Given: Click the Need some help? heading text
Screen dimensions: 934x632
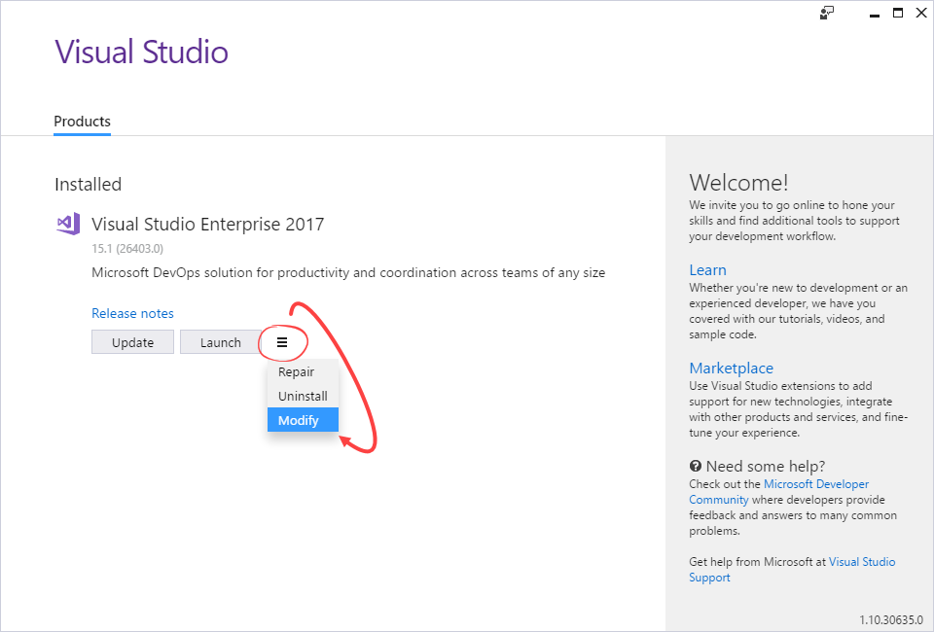Looking at the screenshot, I should click(x=766, y=466).
